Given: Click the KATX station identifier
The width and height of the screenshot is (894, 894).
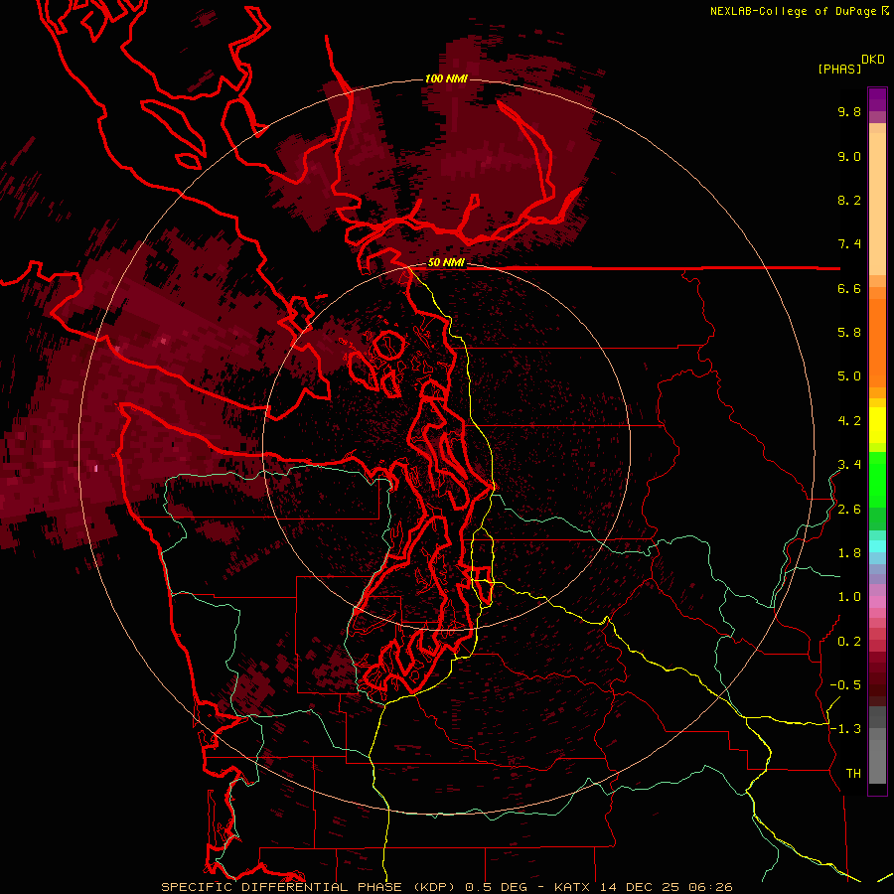Looking at the screenshot, I should (x=573, y=887).
